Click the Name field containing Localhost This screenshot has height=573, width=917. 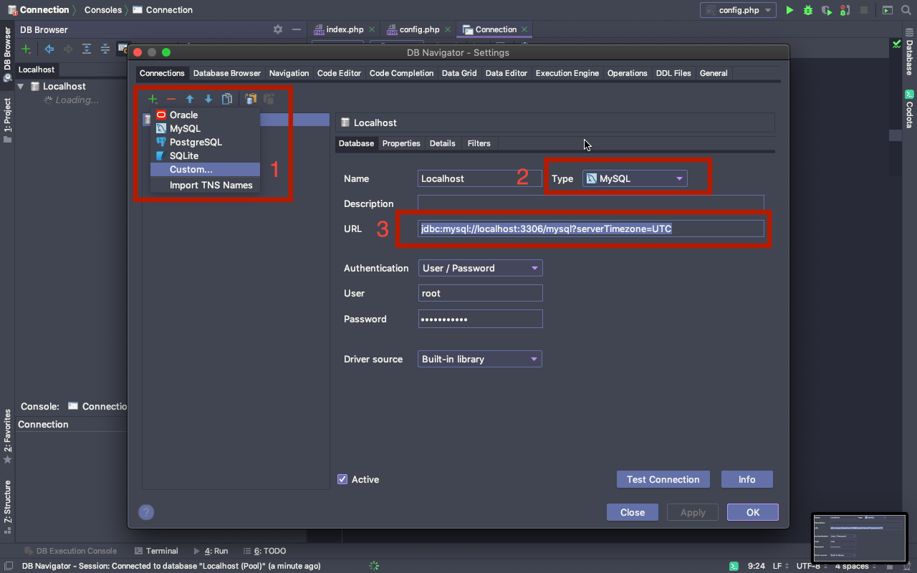pos(480,178)
